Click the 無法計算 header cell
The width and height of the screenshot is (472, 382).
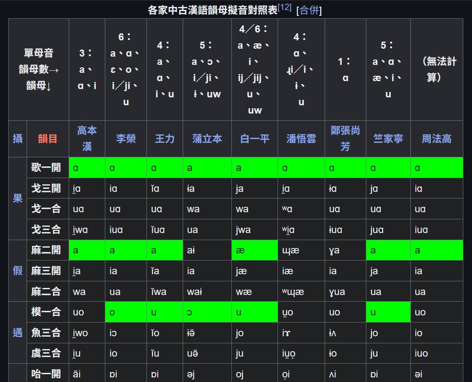pyautogui.click(x=436, y=69)
